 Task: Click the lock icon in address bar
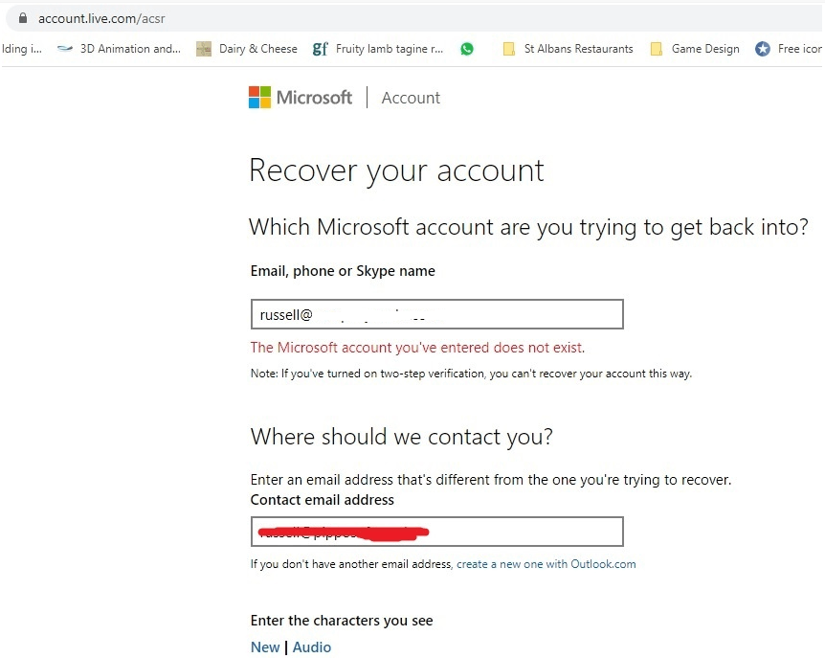pos(23,18)
